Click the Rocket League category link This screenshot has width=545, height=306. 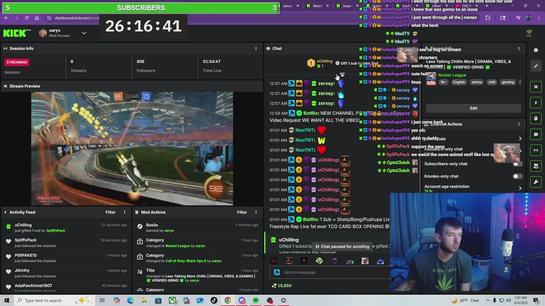pos(452,75)
